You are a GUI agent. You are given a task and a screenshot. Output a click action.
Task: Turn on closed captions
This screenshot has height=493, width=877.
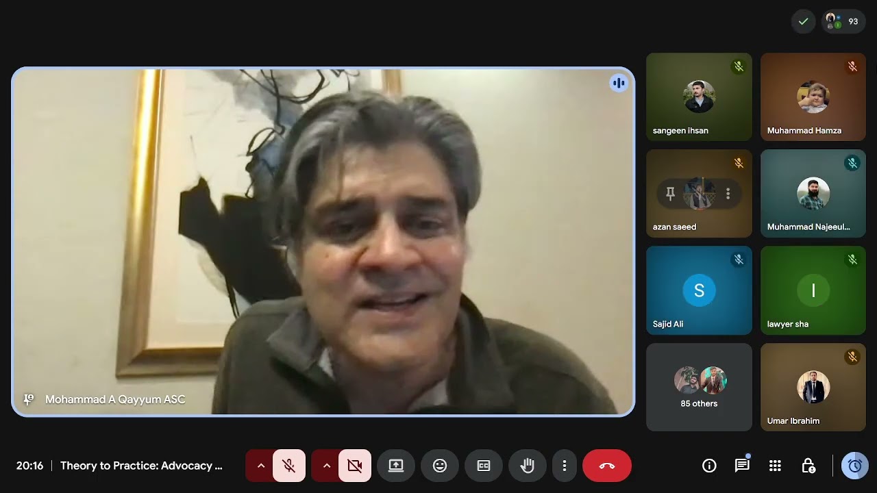pyautogui.click(x=484, y=466)
